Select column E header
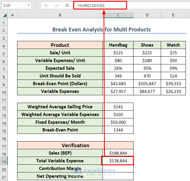This screenshot has width=190, height=181. 173,15
